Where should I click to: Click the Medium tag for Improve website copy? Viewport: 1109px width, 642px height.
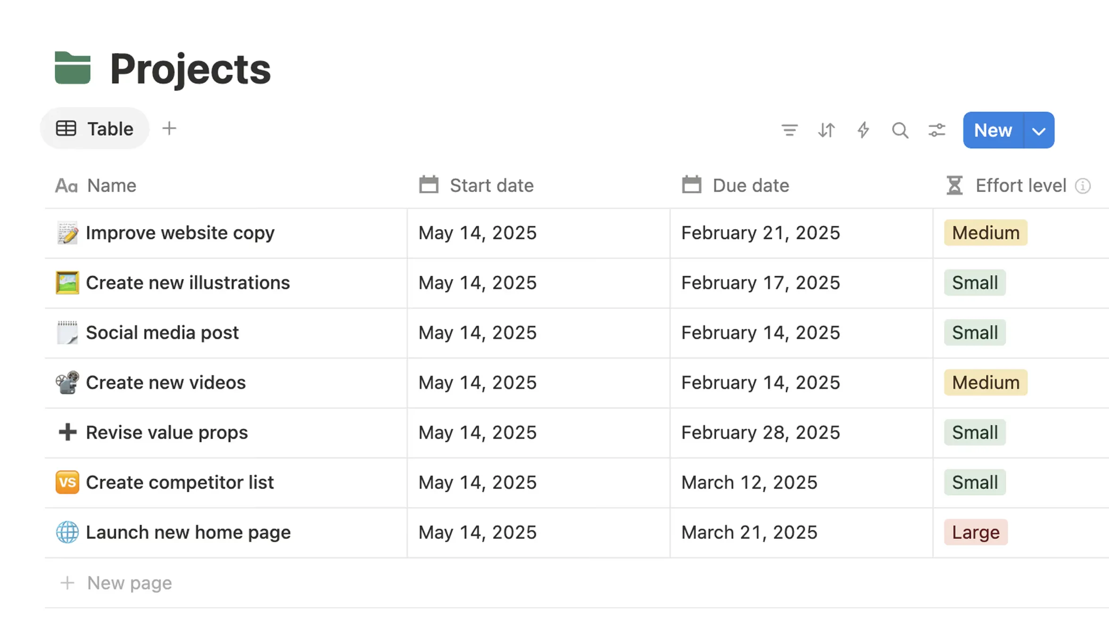(x=985, y=233)
